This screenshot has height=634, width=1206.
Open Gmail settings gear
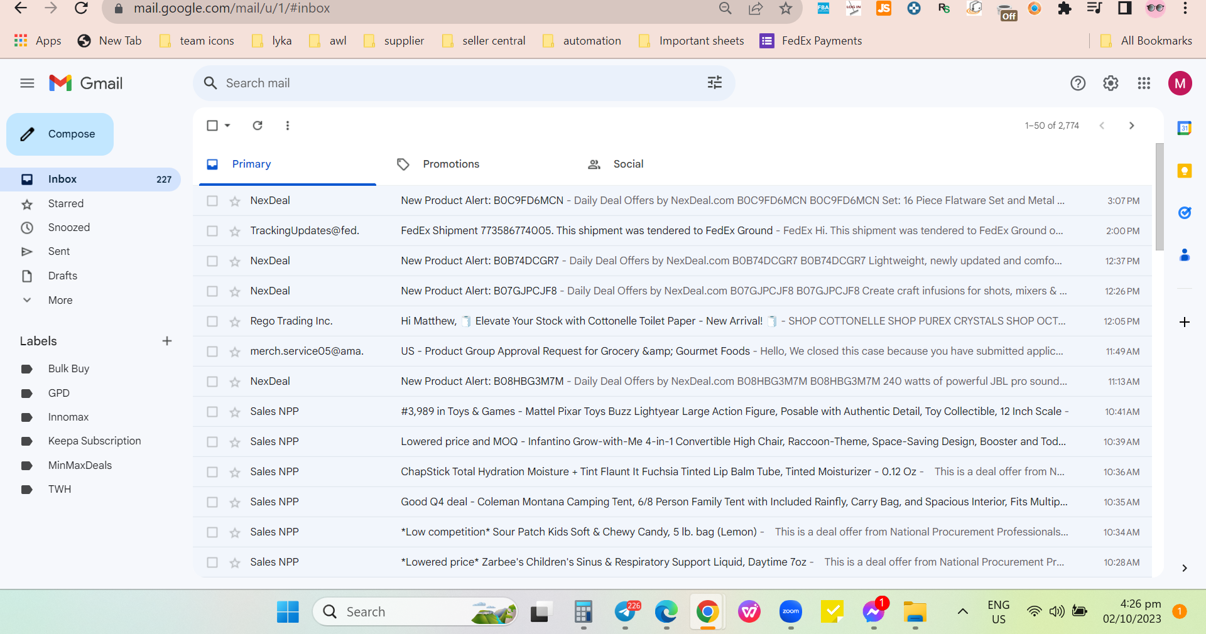[1111, 83]
